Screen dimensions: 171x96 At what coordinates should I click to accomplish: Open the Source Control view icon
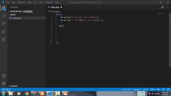click(3, 24)
